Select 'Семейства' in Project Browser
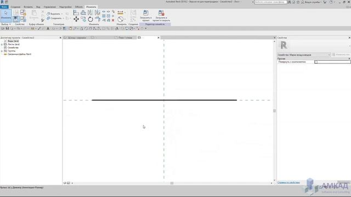The width and height of the screenshot is (351, 197). (13, 48)
